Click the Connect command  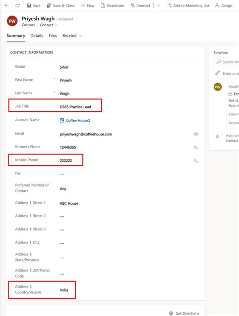pyautogui.click(x=140, y=6)
